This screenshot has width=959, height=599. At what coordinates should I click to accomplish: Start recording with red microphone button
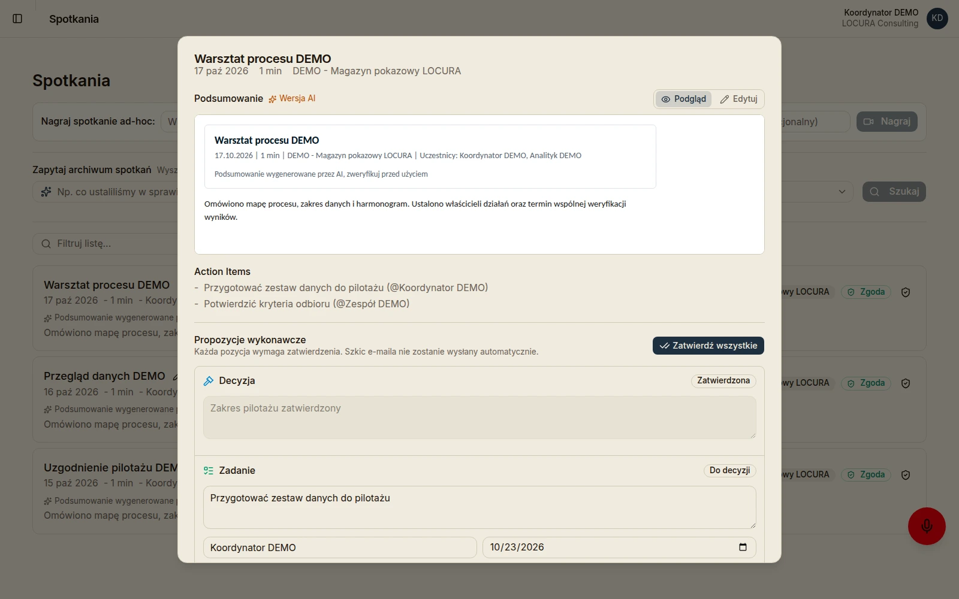click(927, 526)
